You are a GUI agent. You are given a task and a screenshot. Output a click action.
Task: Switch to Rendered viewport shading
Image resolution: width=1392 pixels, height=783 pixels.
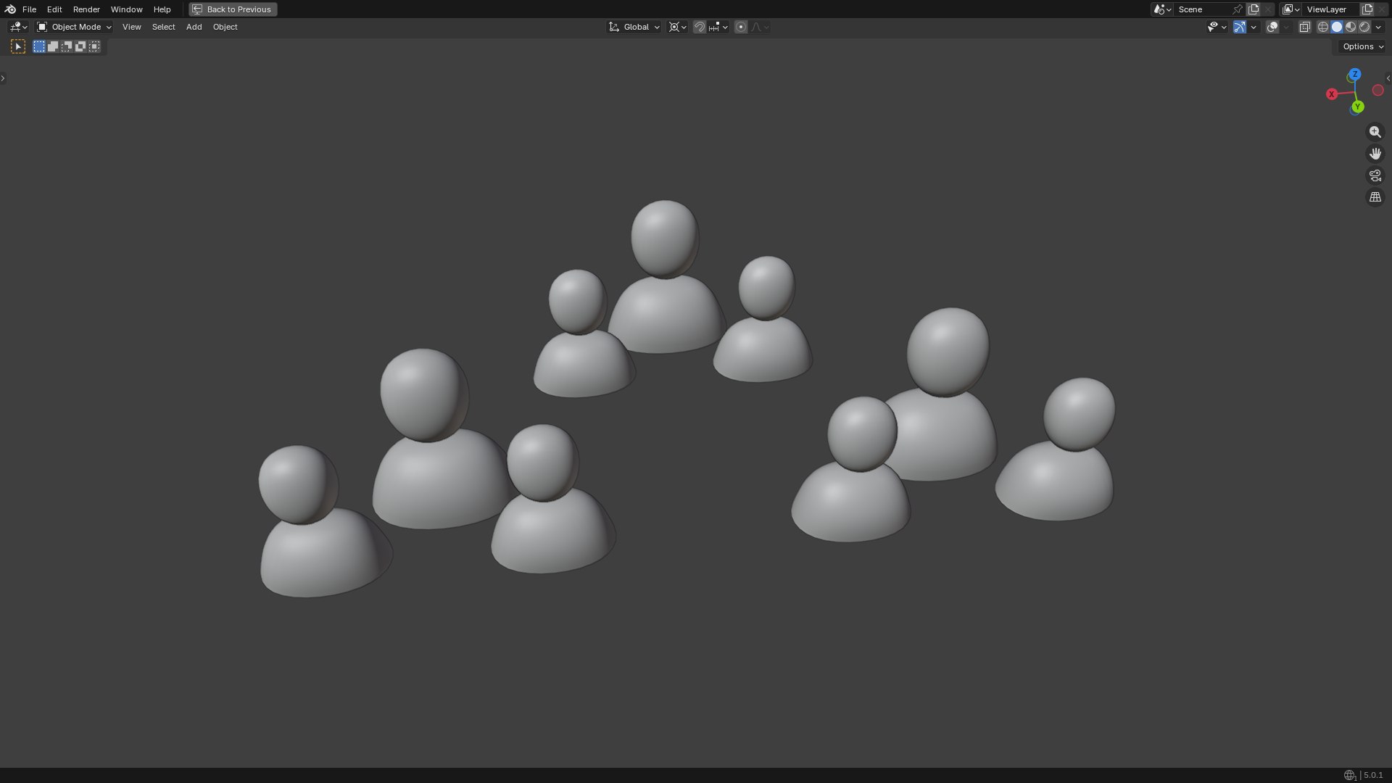pos(1364,27)
